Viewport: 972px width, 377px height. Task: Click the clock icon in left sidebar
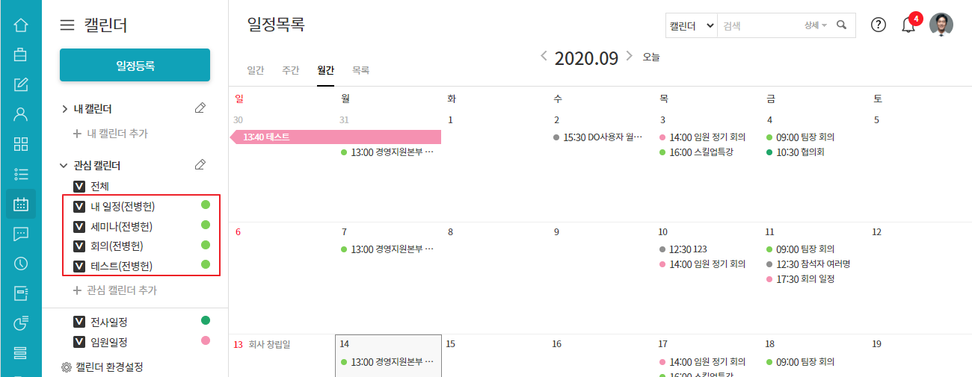(x=21, y=264)
